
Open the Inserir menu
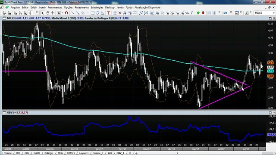42,8
